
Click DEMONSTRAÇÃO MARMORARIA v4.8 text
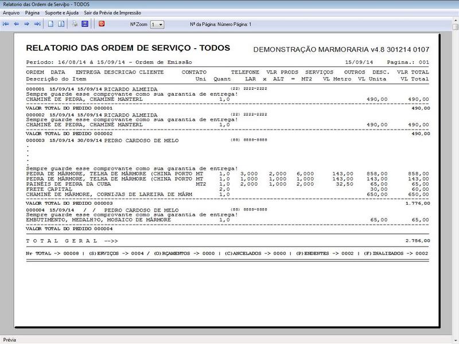pyautogui.click(x=341, y=49)
